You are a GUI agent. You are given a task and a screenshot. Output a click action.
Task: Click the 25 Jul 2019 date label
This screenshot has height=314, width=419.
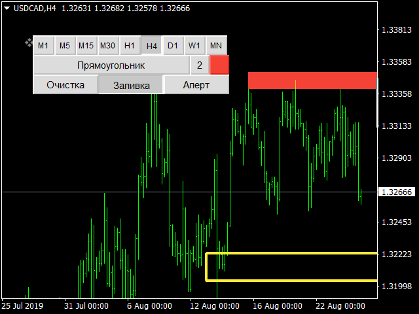pyautogui.click(x=22, y=306)
